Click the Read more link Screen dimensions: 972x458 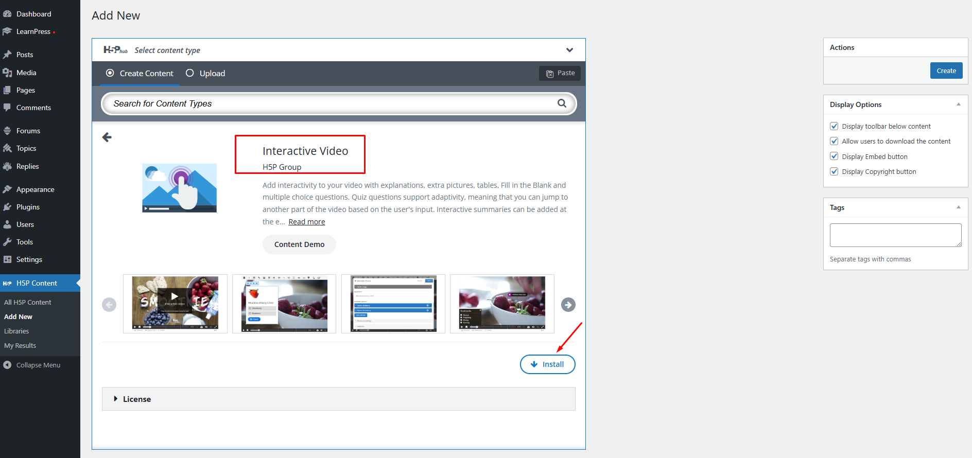pyautogui.click(x=307, y=222)
